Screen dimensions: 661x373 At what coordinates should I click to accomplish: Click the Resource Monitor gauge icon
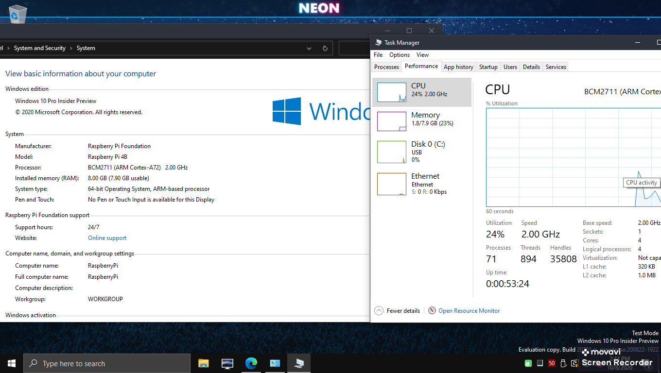(432, 311)
